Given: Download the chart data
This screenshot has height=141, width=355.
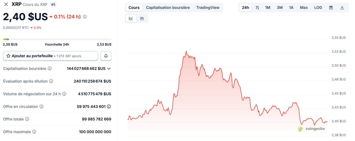Looking at the screenshot, I should tap(342, 8).
